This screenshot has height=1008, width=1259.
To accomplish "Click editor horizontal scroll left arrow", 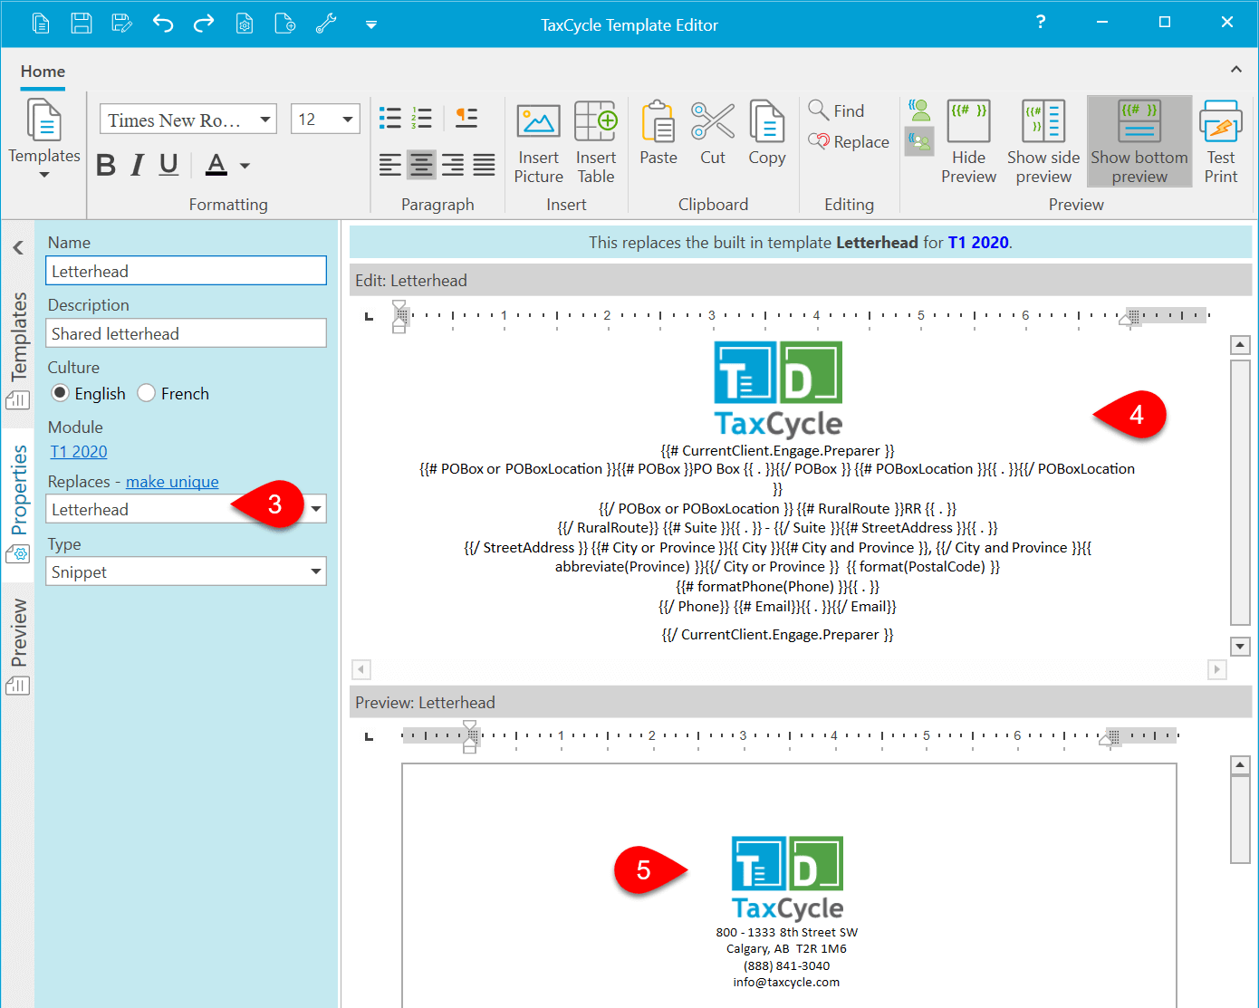I will coord(361,669).
